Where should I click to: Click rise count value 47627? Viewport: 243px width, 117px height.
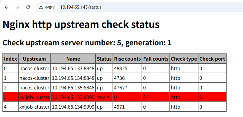pyautogui.click(x=121, y=88)
